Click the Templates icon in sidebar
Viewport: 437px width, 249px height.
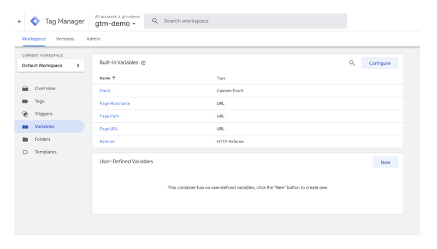[x=25, y=152]
